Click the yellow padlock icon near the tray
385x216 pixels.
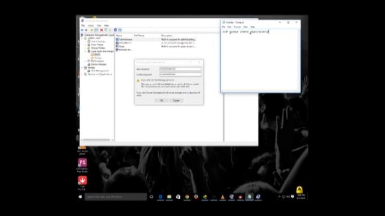299,190
